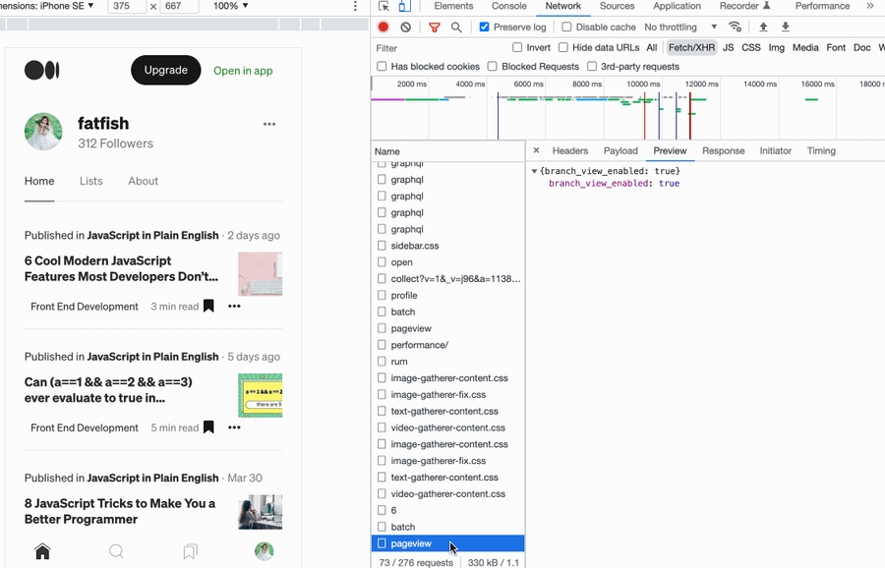Open the Console panel tab
This screenshot has width=885, height=568.
(x=508, y=6)
